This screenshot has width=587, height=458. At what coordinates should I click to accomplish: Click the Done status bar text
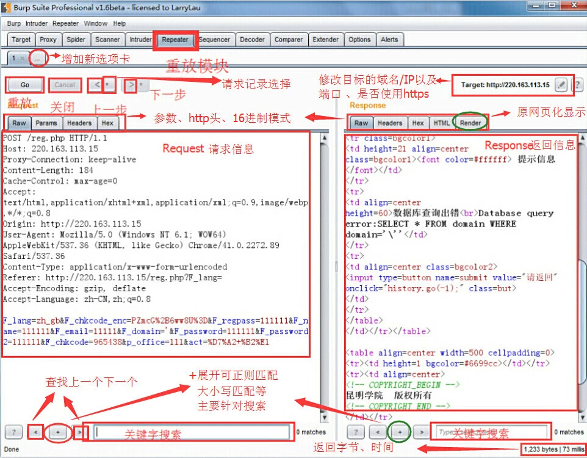(x=12, y=449)
